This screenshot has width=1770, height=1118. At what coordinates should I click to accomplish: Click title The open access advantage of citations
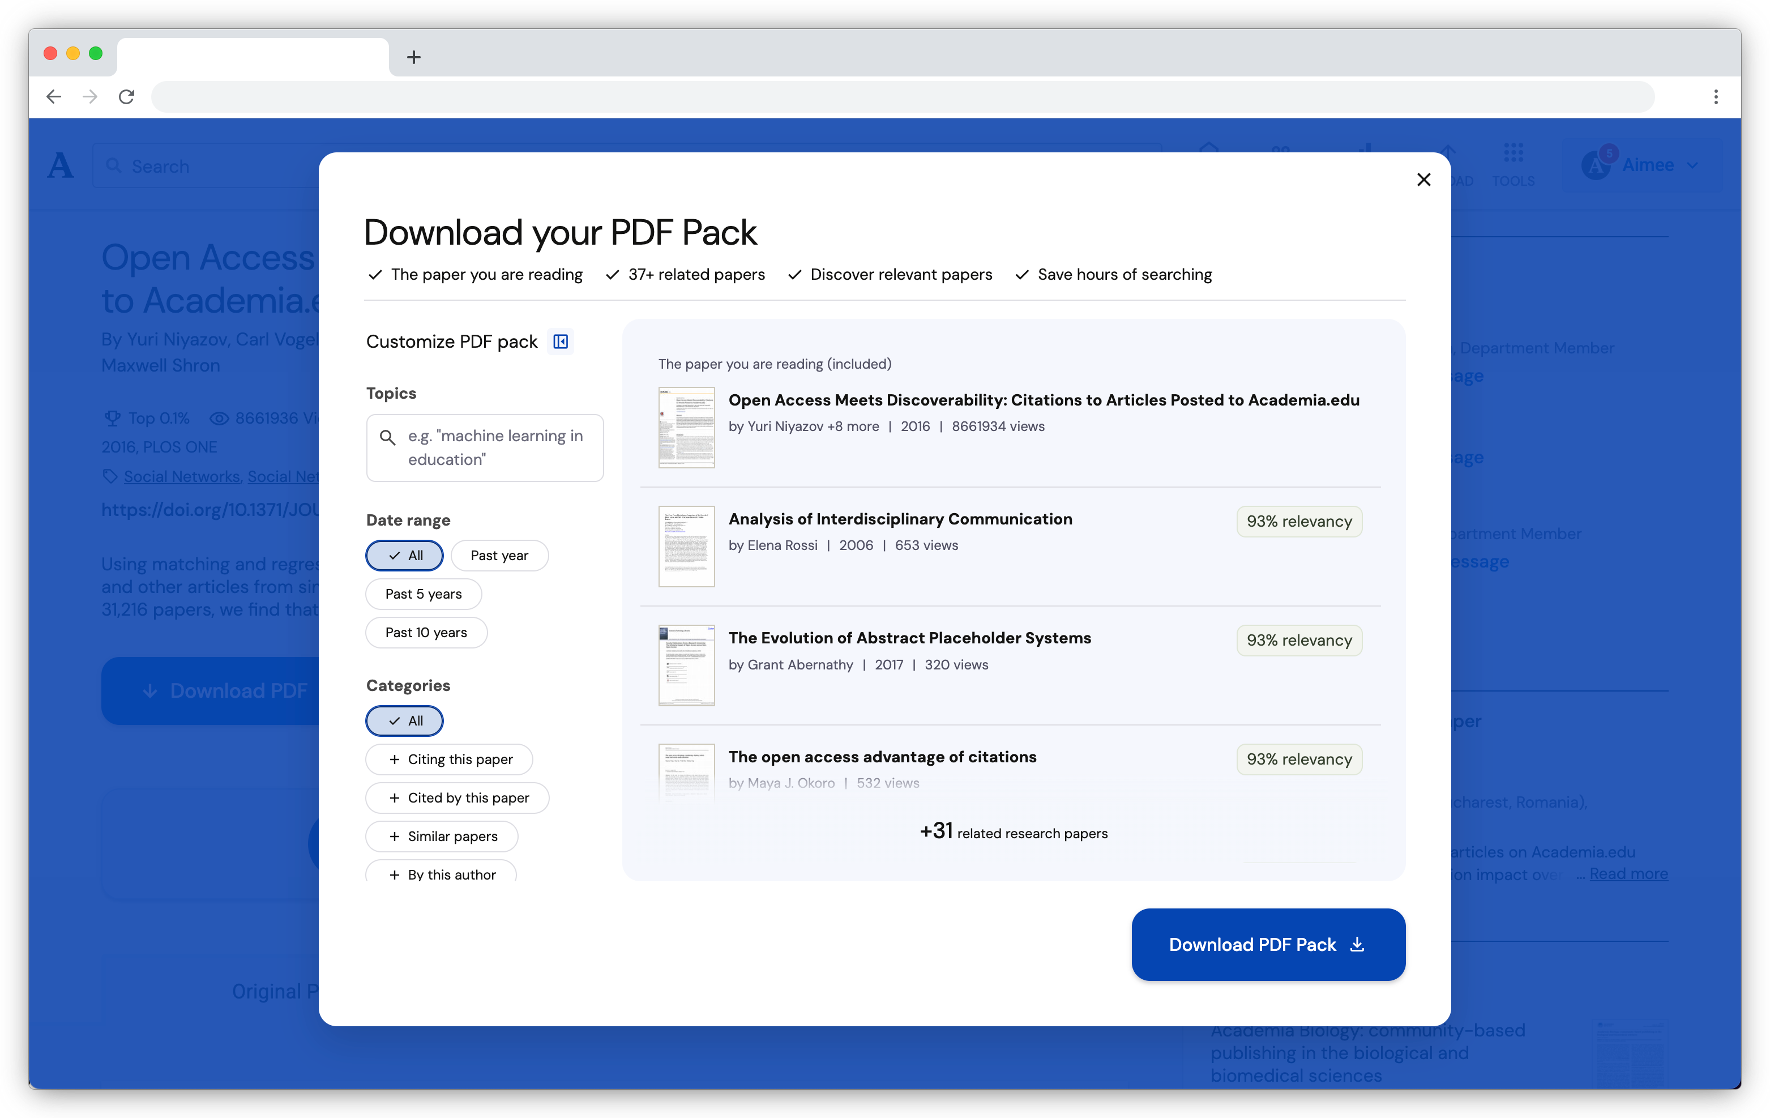pos(882,756)
